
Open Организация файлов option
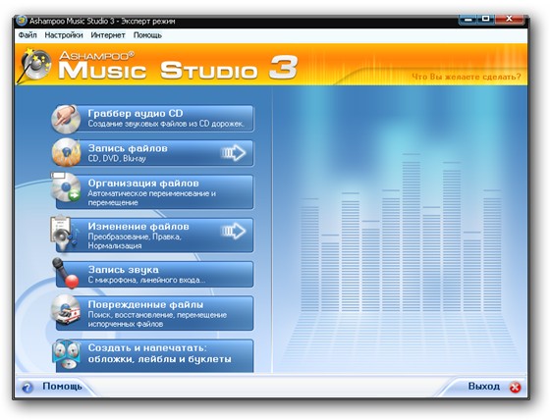point(154,191)
